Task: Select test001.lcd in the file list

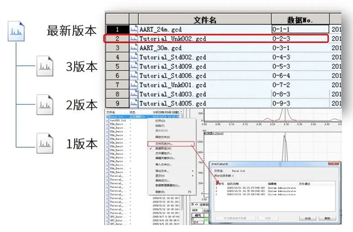Action: (x=118, y=120)
